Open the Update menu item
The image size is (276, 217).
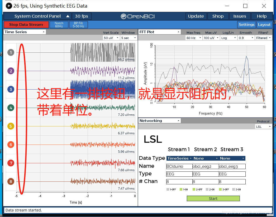pos(196,16)
